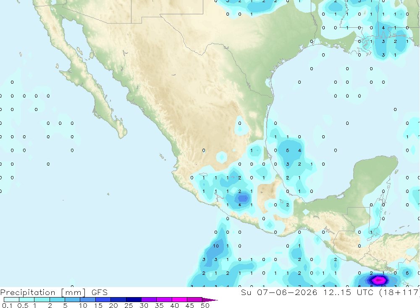The height and width of the screenshot is (308, 420).
Task: Click the '10' rainfall value off Pacific coast
Action: click(x=216, y=246)
